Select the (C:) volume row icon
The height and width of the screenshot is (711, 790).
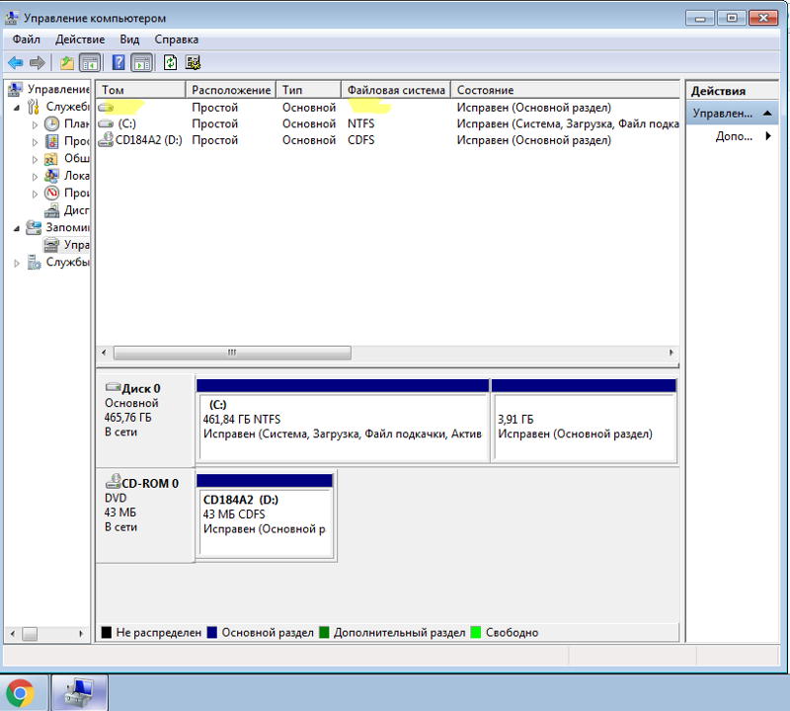(106, 123)
